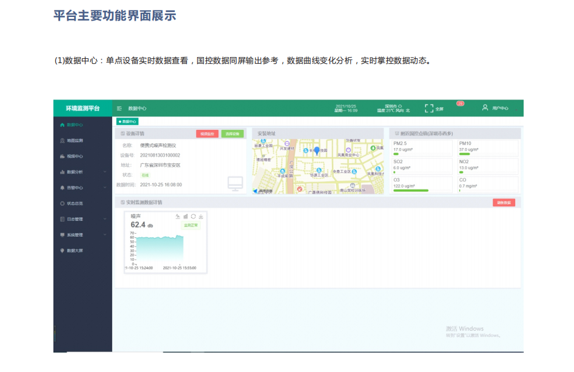Expand the 日志管理 chevron arrow
574x372 pixels.
pyautogui.click(x=105, y=219)
